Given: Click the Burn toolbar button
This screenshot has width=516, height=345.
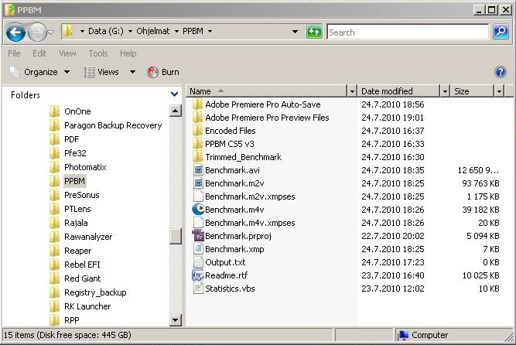Looking at the screenshot, I should click(163, 72).
